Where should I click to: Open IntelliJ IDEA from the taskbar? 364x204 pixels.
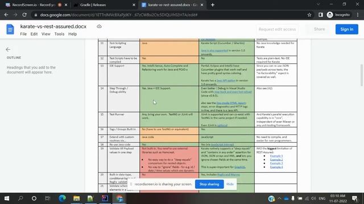click(x=105, y=198)
